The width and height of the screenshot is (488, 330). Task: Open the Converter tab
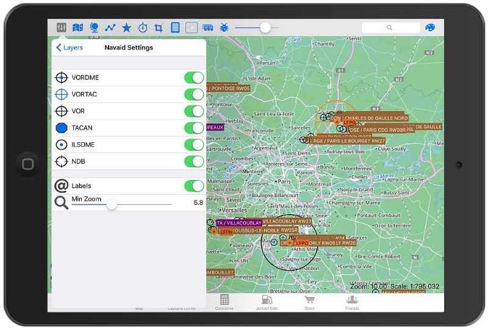(224, 303)
